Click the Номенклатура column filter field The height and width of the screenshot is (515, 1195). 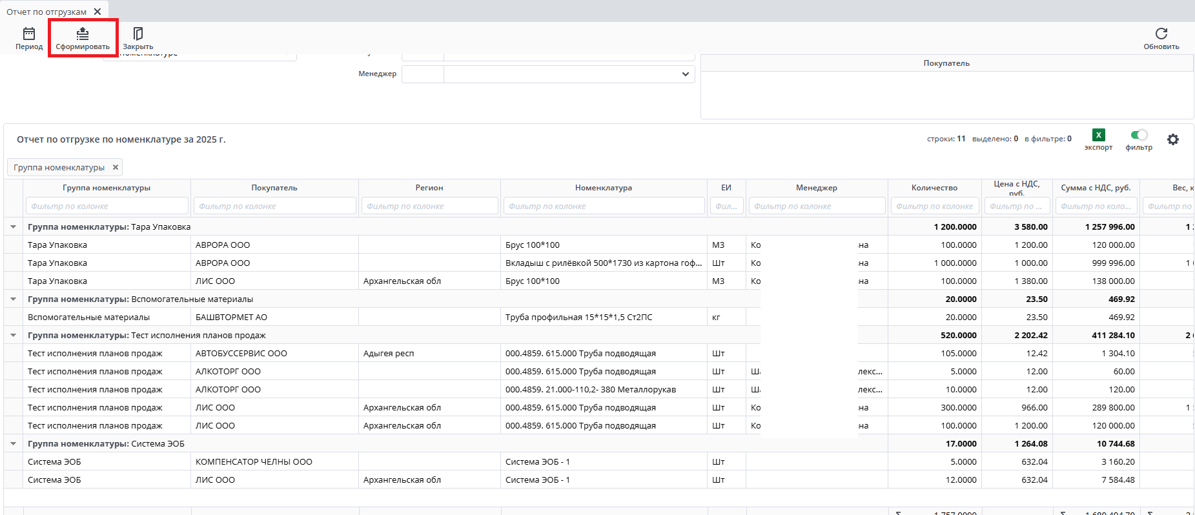click(x=604, y=207)
